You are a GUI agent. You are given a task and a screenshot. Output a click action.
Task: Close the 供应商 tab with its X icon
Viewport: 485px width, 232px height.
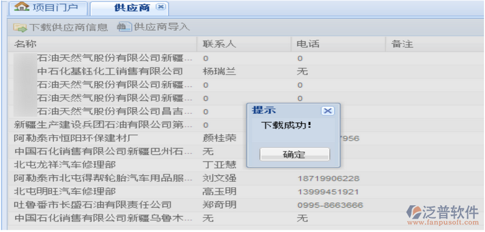[160, 7]
